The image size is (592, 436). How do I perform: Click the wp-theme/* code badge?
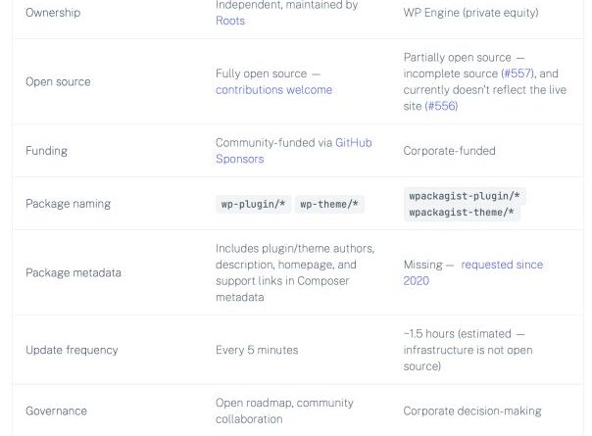point(329,204)
